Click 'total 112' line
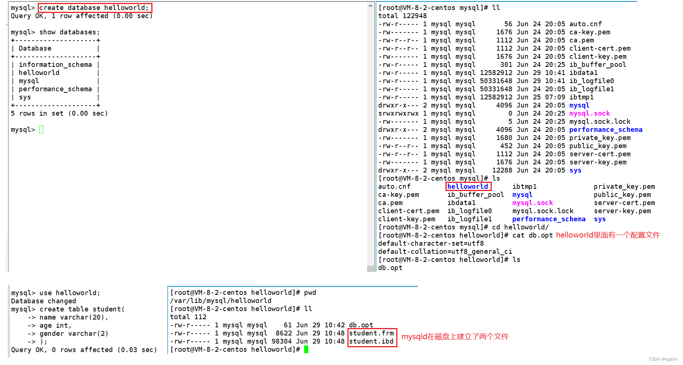683x365 pixels. (188, 317)
